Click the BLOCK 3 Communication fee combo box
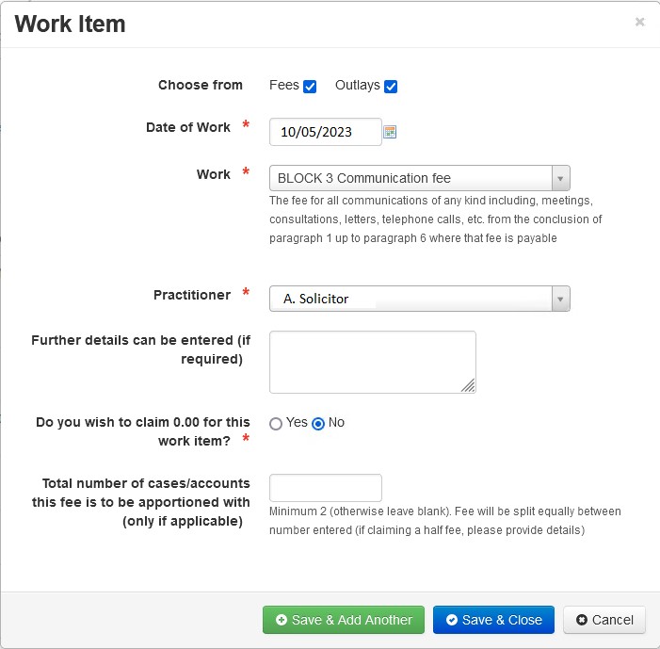660x649 pixels. pos(420,178)
